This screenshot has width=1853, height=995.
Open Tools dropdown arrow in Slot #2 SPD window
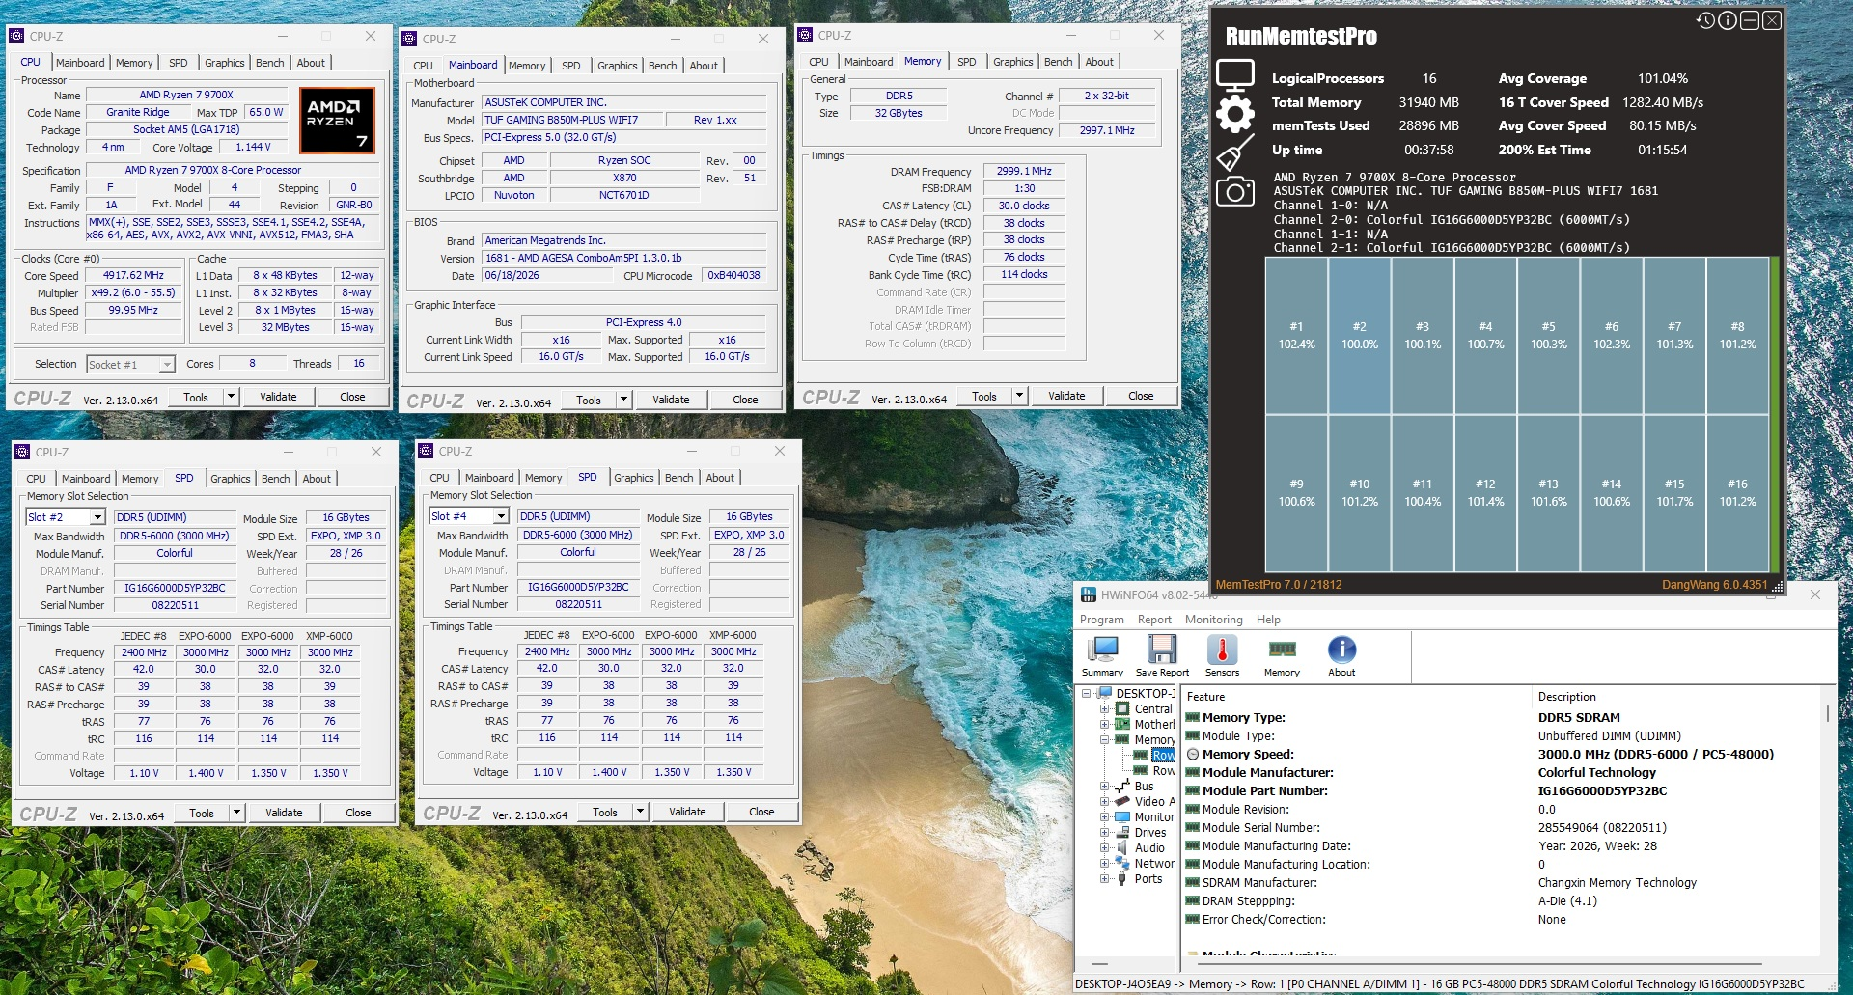(236, 813)
